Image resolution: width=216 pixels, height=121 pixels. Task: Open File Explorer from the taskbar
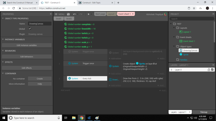tap(74, 118)
